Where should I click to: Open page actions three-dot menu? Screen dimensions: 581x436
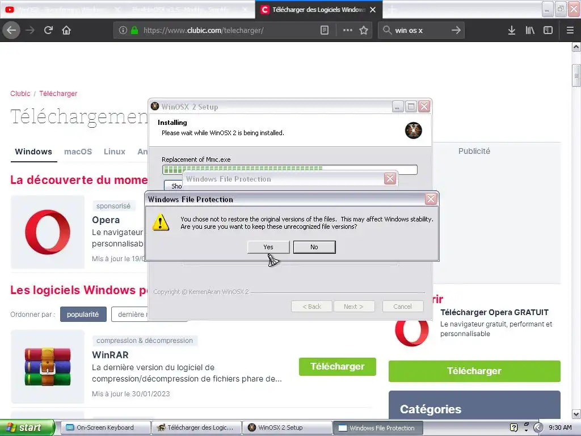(348, 31)
